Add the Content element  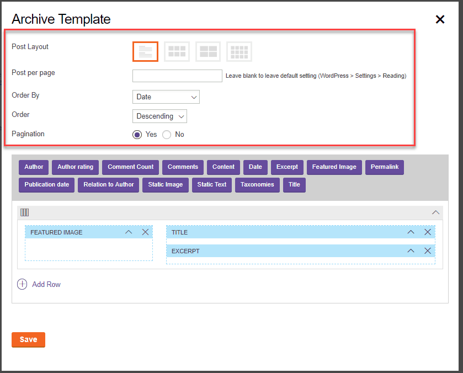[x=223, y=167]
